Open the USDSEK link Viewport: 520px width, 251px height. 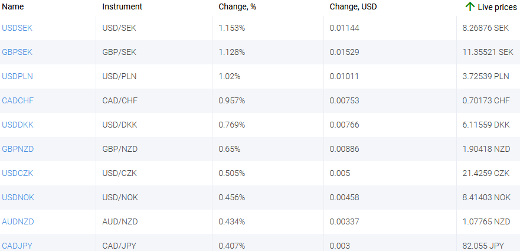point(17,28)
